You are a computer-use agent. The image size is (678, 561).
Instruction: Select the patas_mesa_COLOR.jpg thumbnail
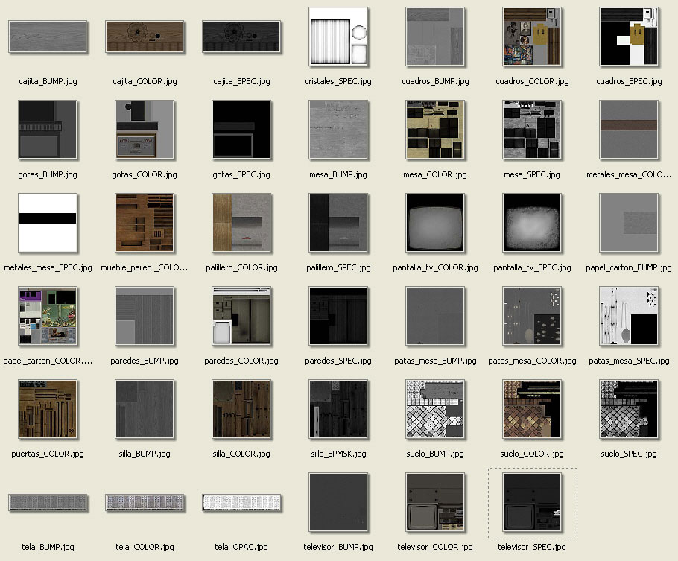coord(532,316)
